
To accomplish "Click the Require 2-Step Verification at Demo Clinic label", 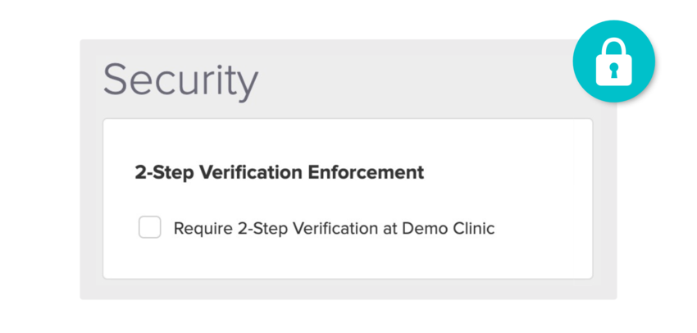I will [334, 229].
